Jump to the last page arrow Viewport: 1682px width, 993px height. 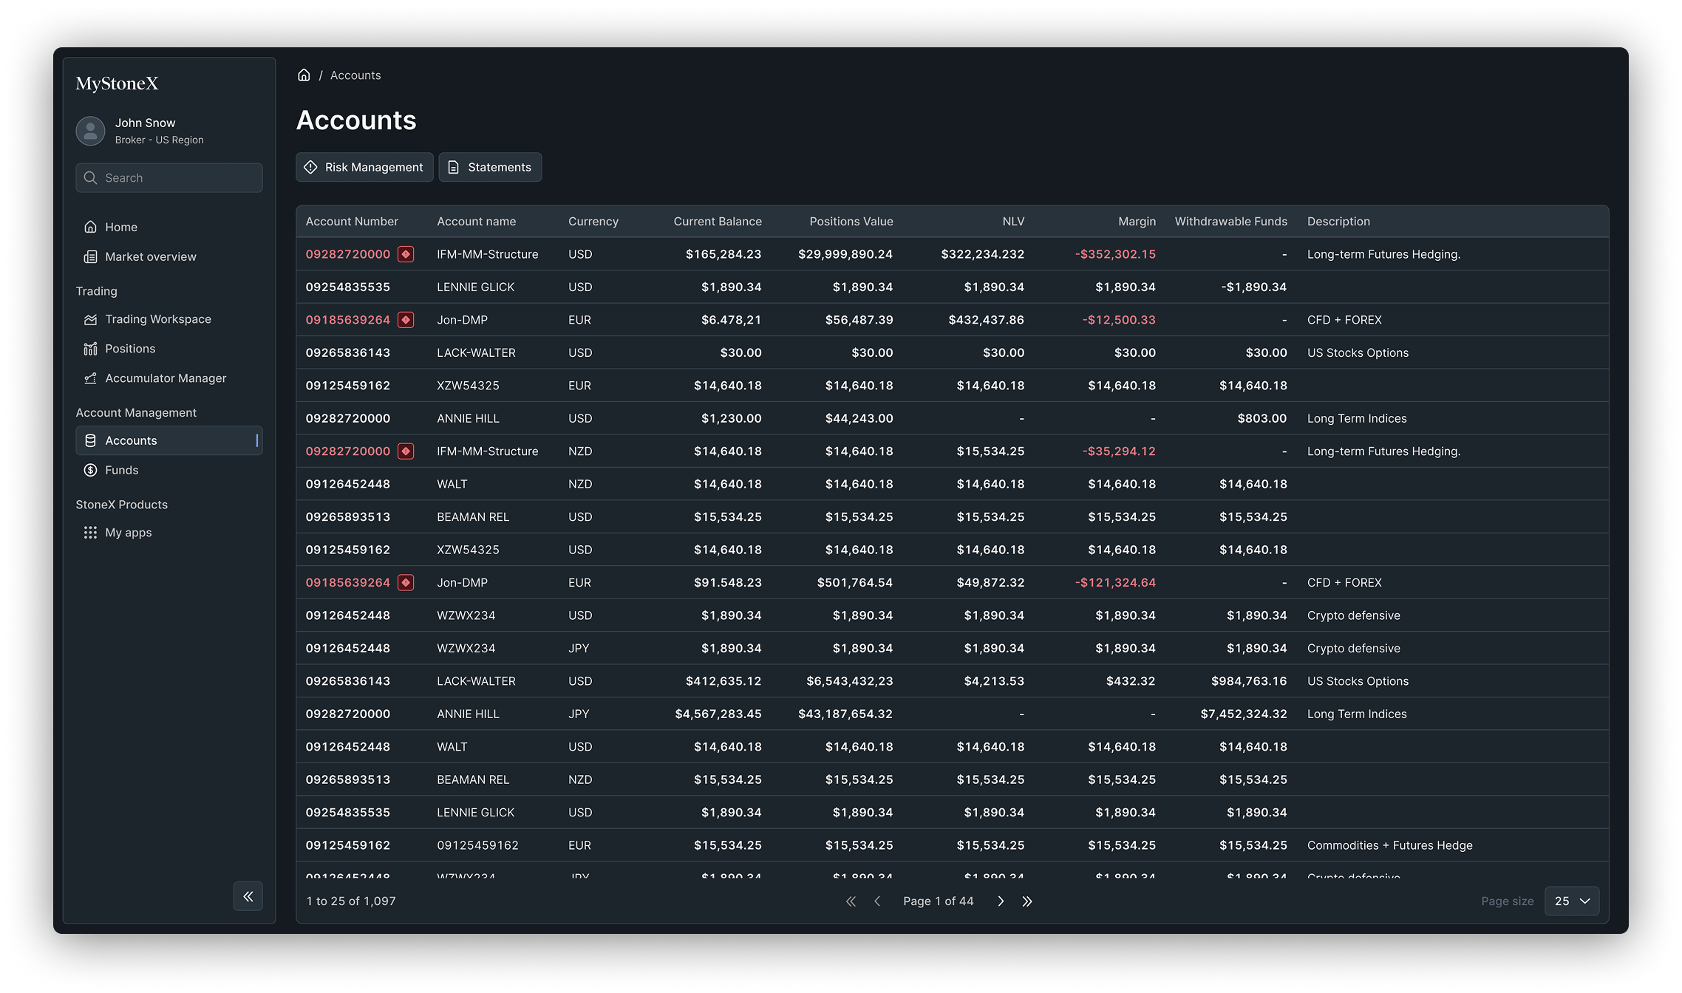1027,901
